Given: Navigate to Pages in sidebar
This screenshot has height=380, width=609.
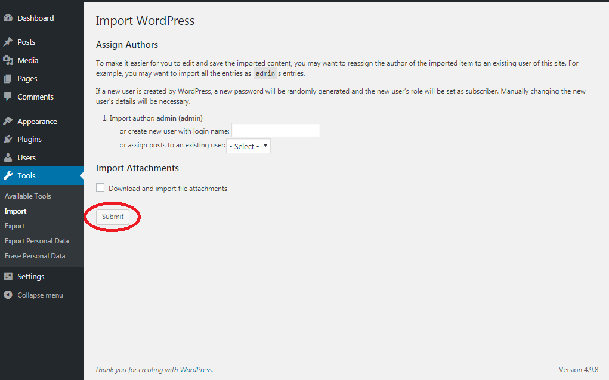Looking at the screenshot, I should pos(27,79).
